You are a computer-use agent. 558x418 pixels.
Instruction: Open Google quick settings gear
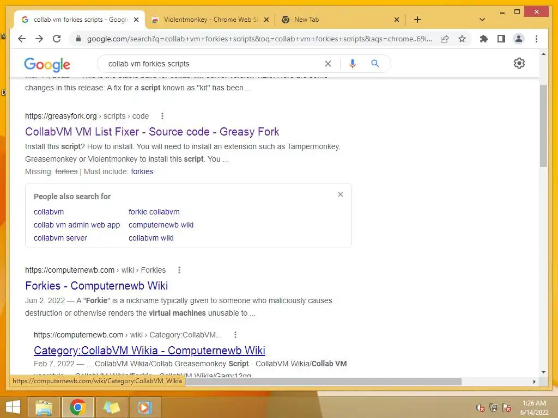[519, 63]
